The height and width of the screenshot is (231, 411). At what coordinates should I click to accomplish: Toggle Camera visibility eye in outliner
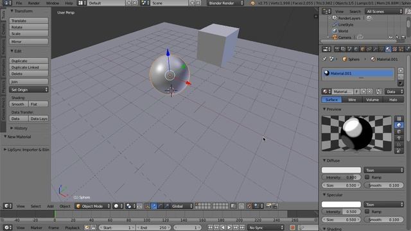coord(391,38)
